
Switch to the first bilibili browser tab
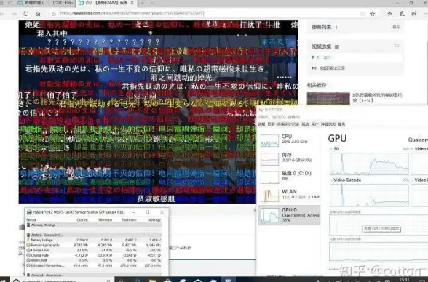47,3
